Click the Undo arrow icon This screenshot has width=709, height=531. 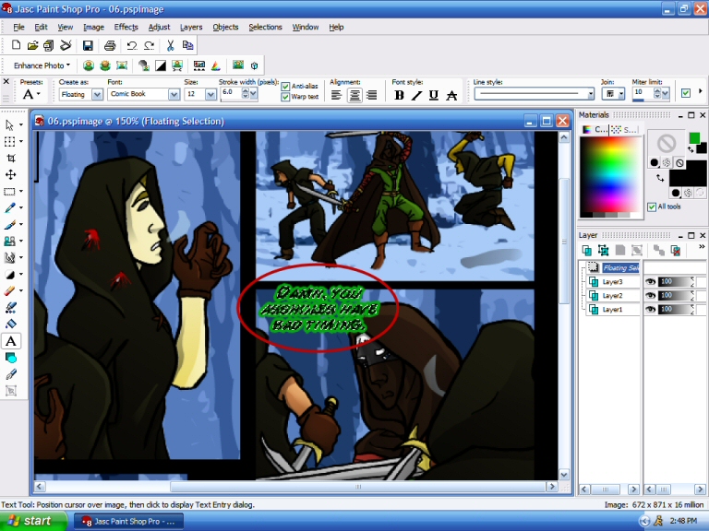pyautogui.click(x=131, y=45)
